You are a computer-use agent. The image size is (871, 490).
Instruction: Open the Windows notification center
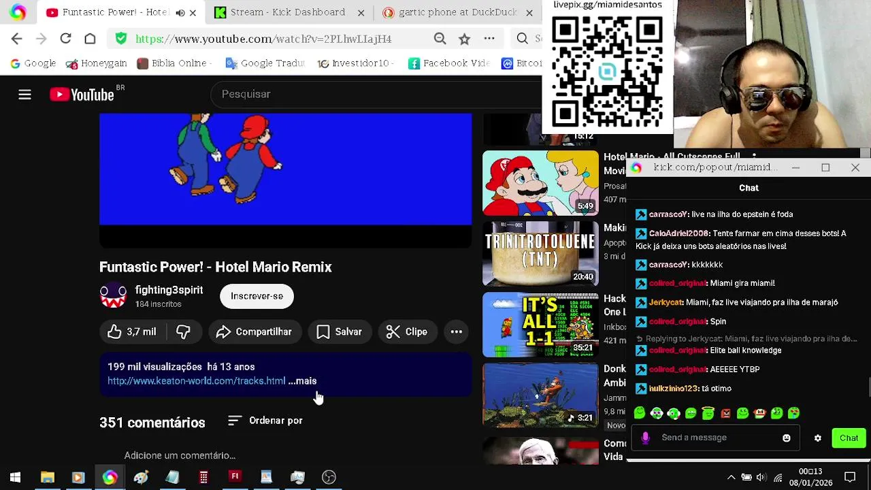(850, 477)
